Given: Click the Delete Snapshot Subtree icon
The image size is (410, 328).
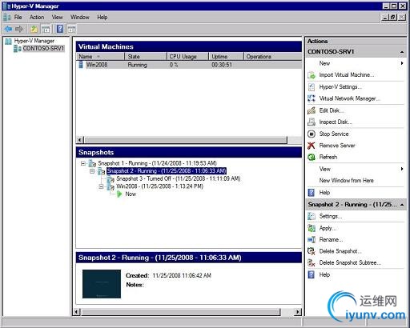Looking at the screenshot, I should click(312, 263).
